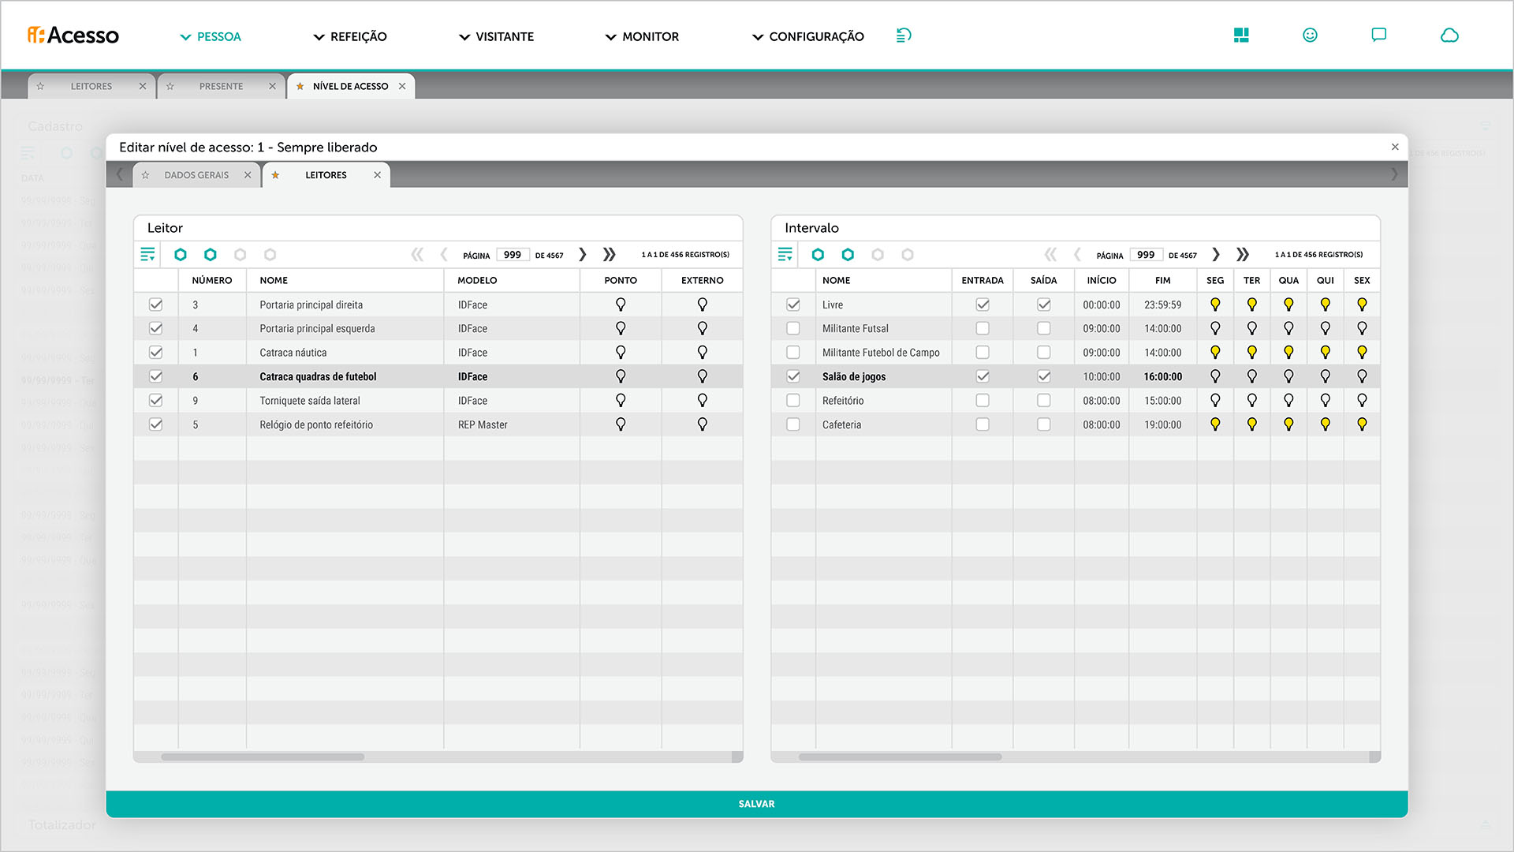This screenshot has width=1514, height=852.
Task: Click the Acesso logo
Action: pos(73,35)
